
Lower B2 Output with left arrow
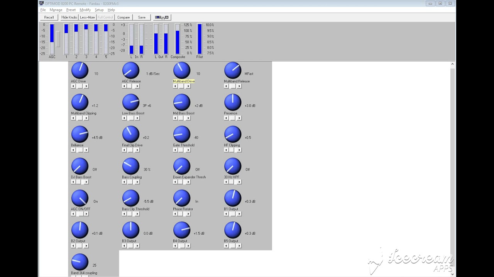(x=73, y=246)
